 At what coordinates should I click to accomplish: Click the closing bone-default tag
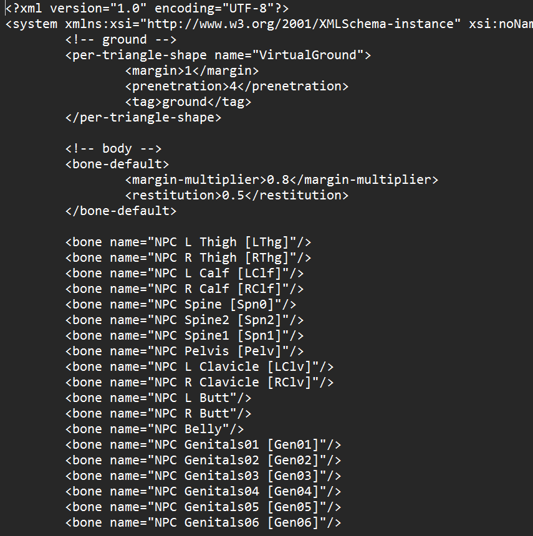(121, 211)
